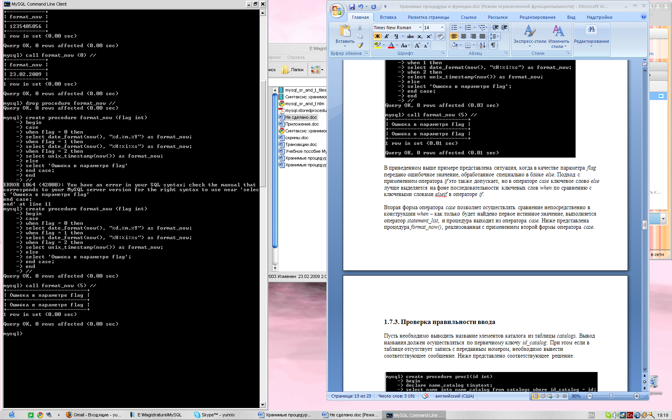The width and height of the screenshot is (672, 420).
Task: Click the multilevel list icon
Action: pos(482,28)
